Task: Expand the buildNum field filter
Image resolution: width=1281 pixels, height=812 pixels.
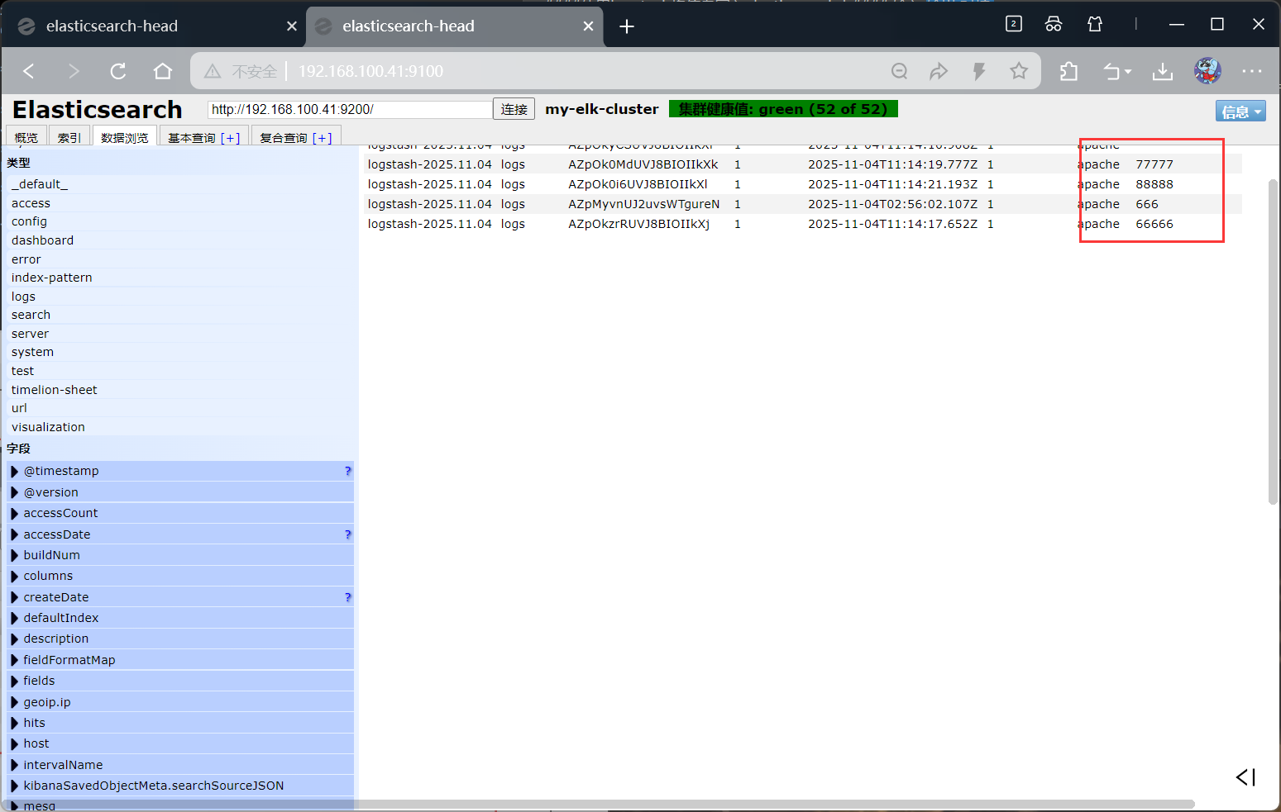Action: [180, 555]
